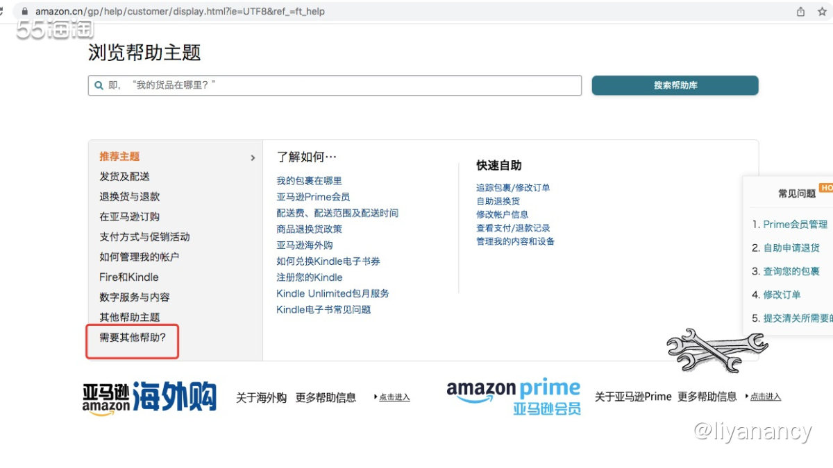This screenshot has height=468, width=833.
Task: Click the magnifier icon in search field
Action: click(x=99, y=85)
